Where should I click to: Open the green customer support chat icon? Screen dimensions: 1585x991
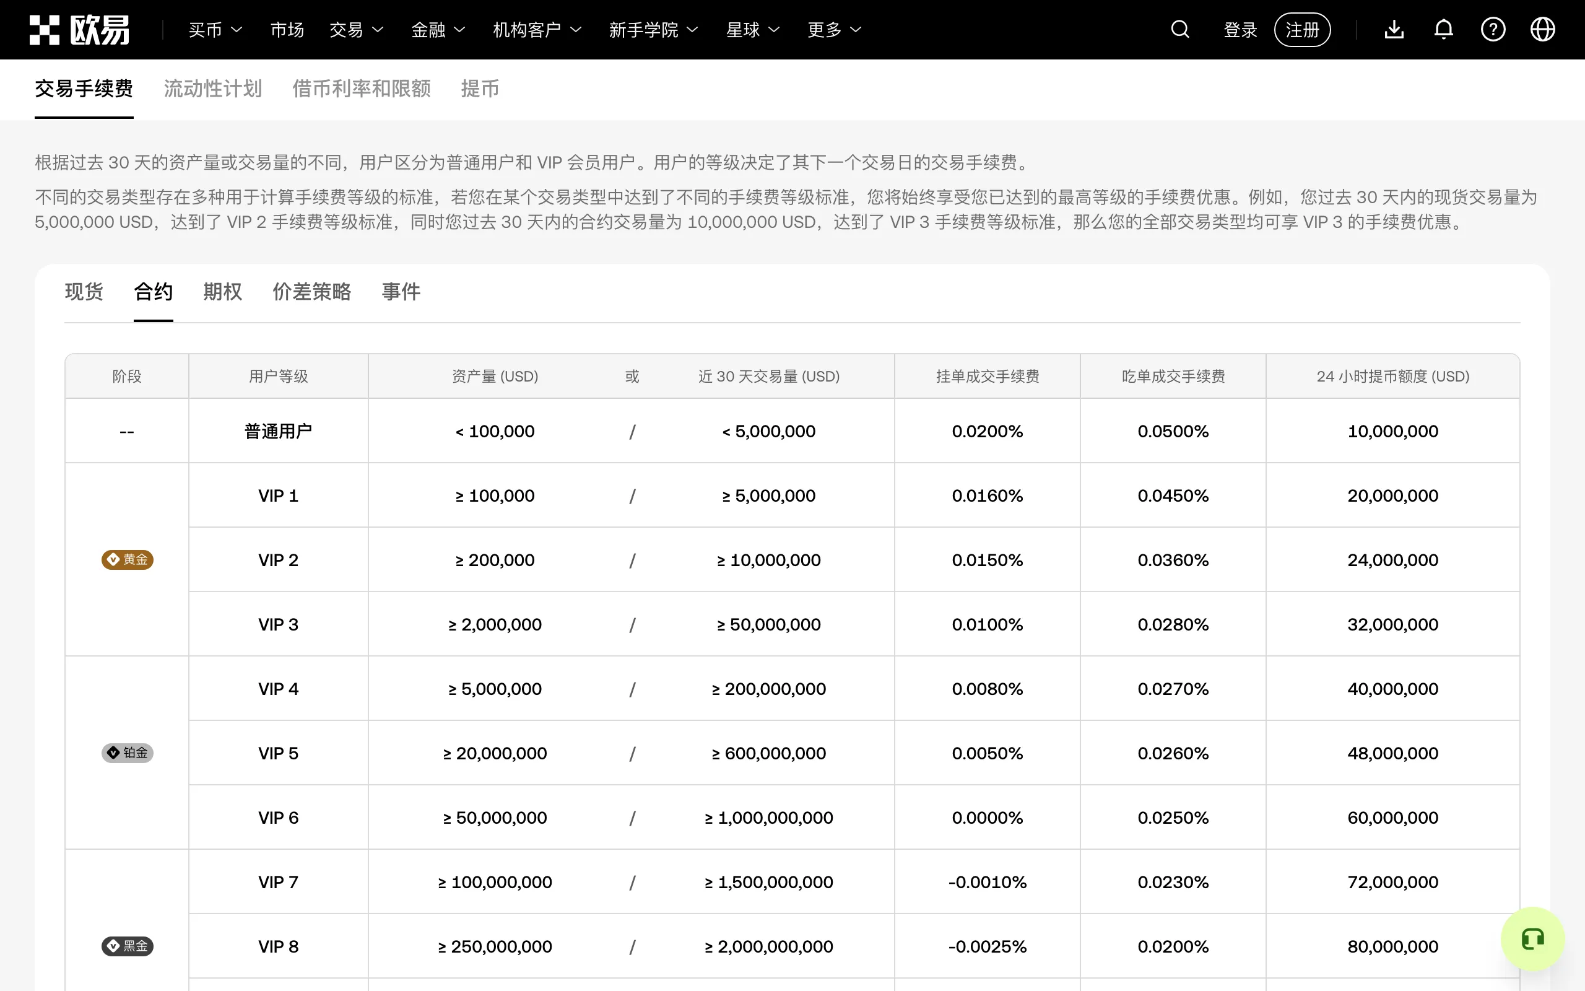[1532, 938]
